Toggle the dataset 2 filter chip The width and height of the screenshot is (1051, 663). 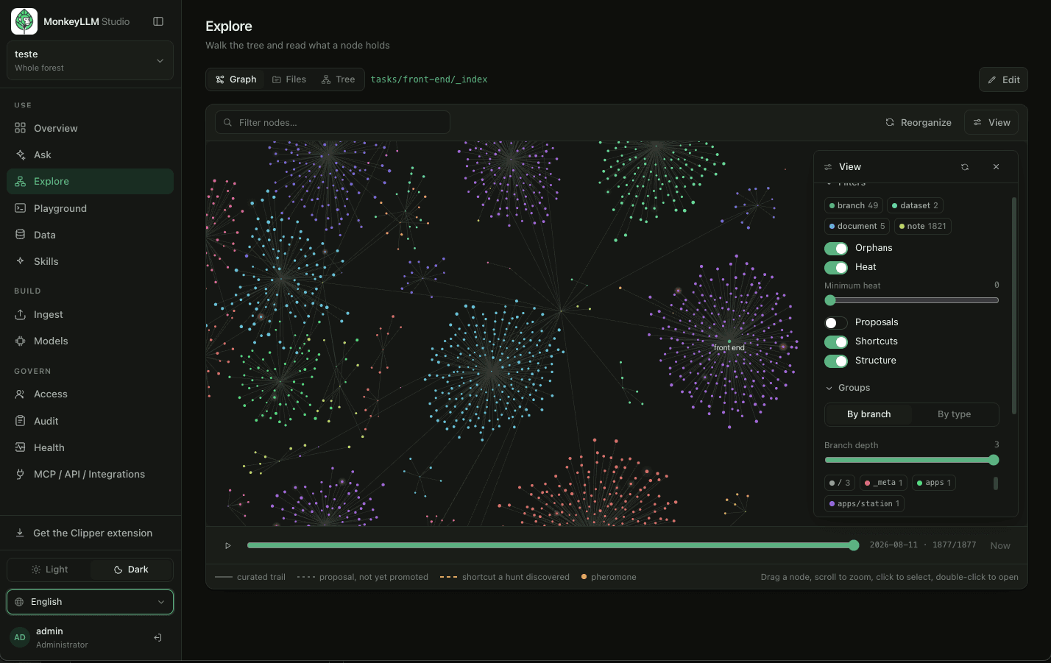tap(915, 205)
